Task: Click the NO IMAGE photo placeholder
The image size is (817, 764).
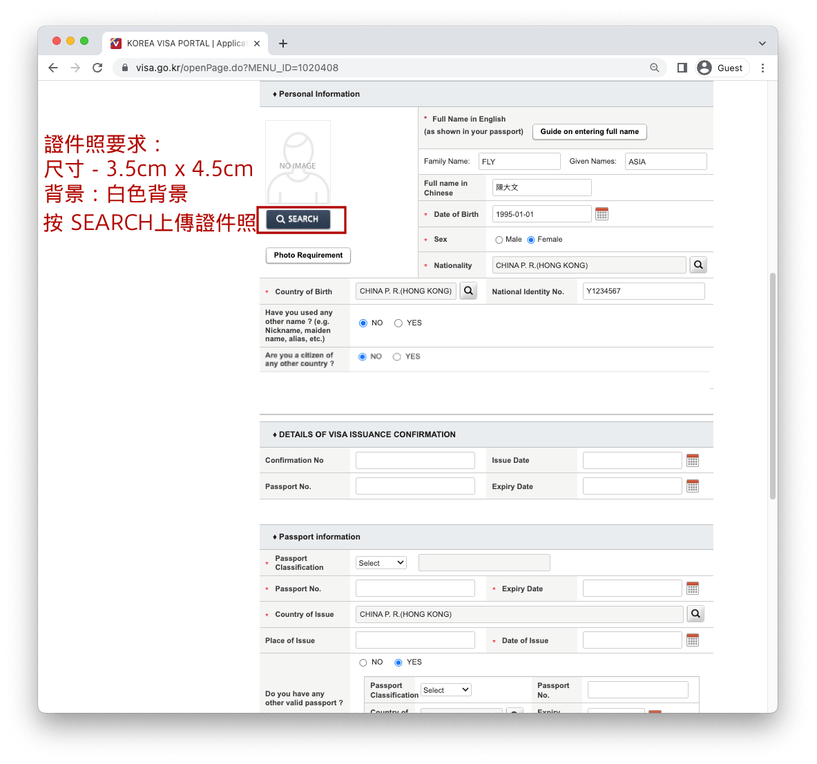Action: (x=298, y=162)
